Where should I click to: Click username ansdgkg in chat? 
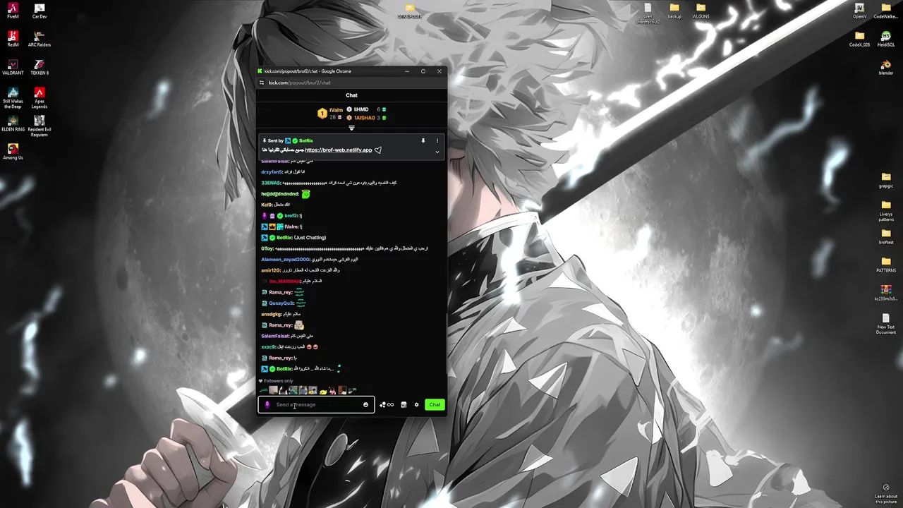[x=271, y=314]
